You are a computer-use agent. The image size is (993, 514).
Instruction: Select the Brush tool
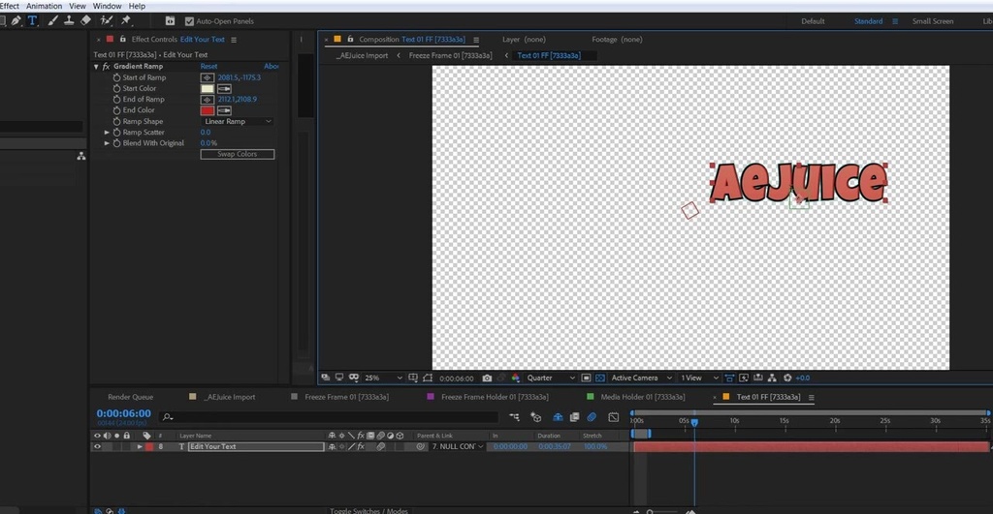pyautogui.click(x=53, y=21)
